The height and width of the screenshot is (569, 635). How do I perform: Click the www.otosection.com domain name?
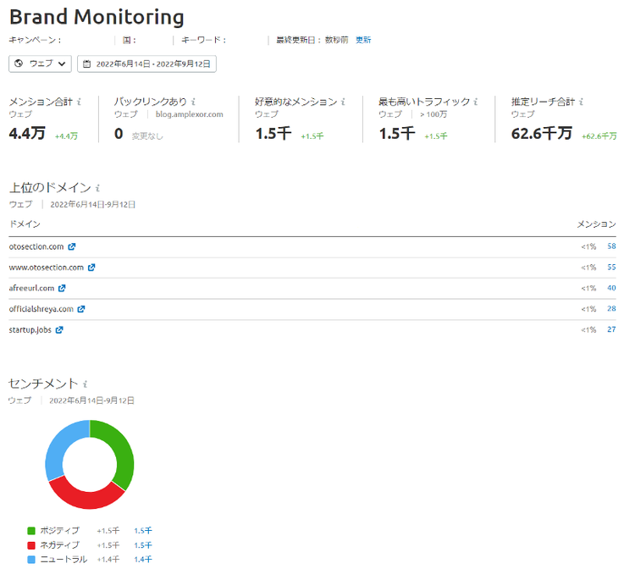(47, 268)
